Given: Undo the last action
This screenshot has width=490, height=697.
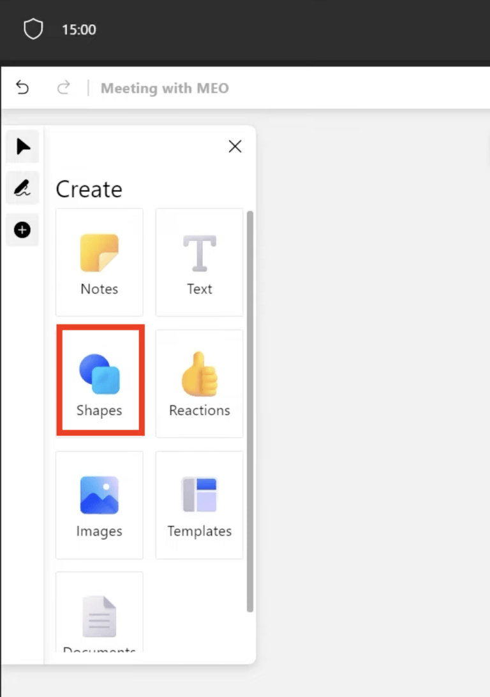Looking at the screenshot, I should pyautogui.click(x=22, y=88).
